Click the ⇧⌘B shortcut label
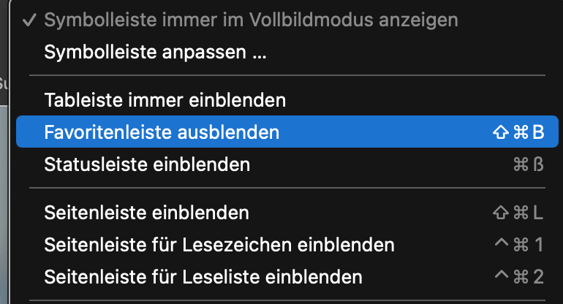563x304 pixels. click(x=518, y=132)
